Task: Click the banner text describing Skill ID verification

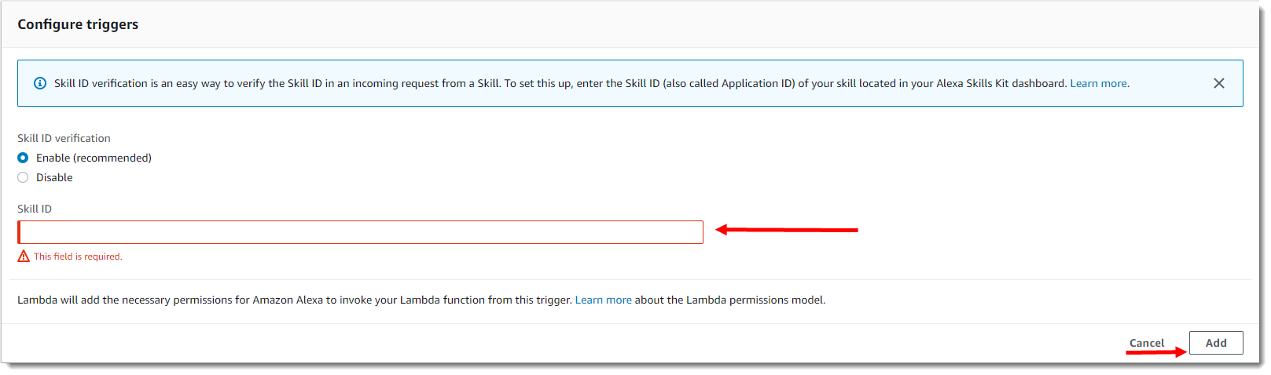Action: 560,83
